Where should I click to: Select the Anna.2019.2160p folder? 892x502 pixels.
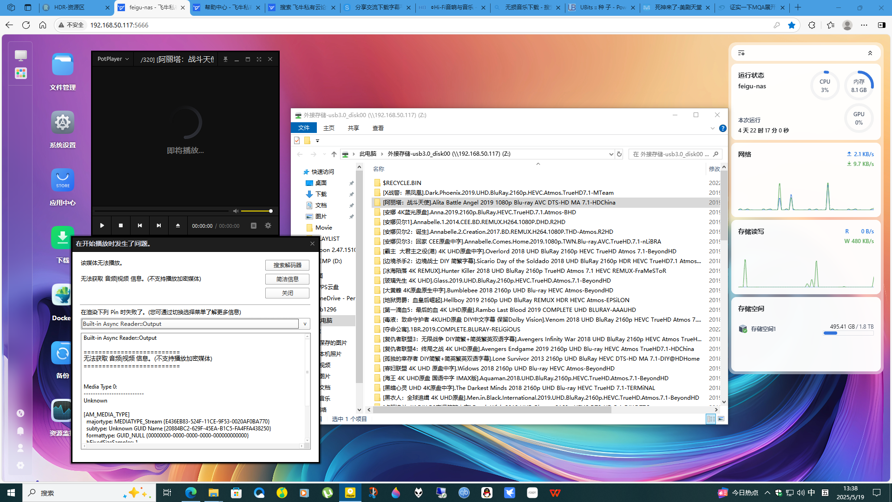click(x=479, y=212)
